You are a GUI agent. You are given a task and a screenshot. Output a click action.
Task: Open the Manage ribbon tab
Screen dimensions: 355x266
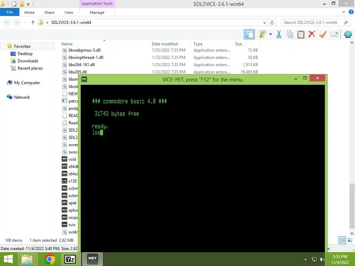(x=97, y=12)
